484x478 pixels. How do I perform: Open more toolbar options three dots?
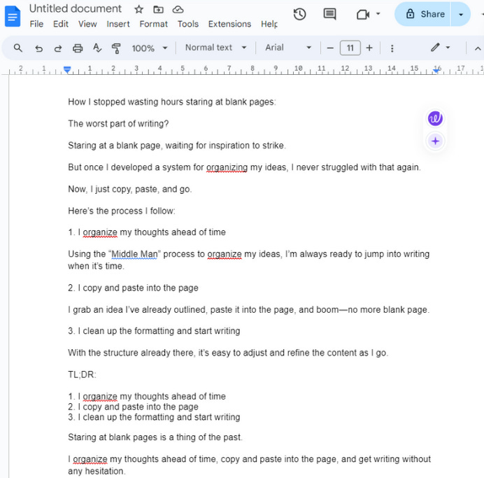[x=392, y=48]
